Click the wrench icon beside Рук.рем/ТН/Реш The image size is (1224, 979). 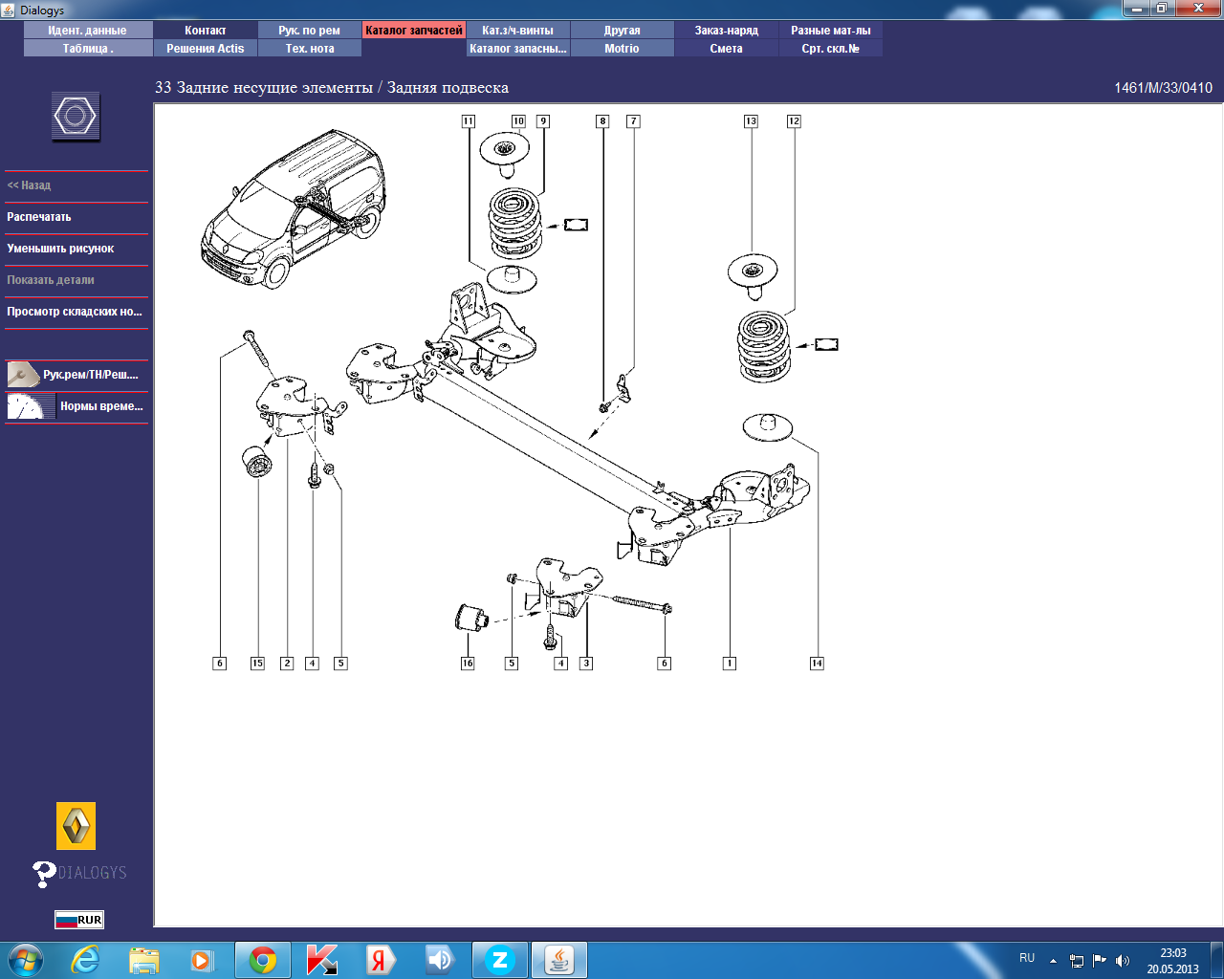point(23,375)
